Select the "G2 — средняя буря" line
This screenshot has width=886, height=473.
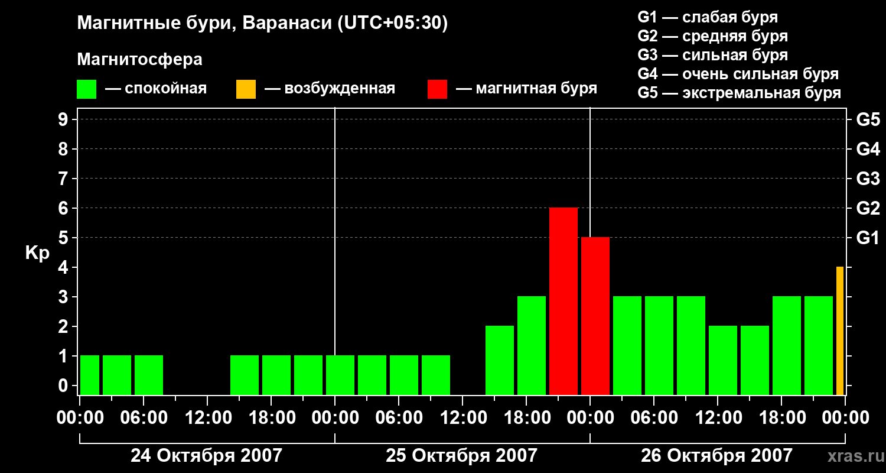712,36
